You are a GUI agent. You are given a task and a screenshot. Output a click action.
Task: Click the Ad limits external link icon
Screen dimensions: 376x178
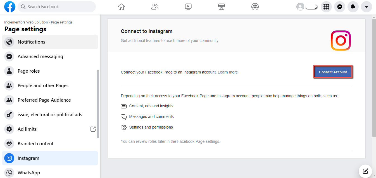(x=93, y=129)
